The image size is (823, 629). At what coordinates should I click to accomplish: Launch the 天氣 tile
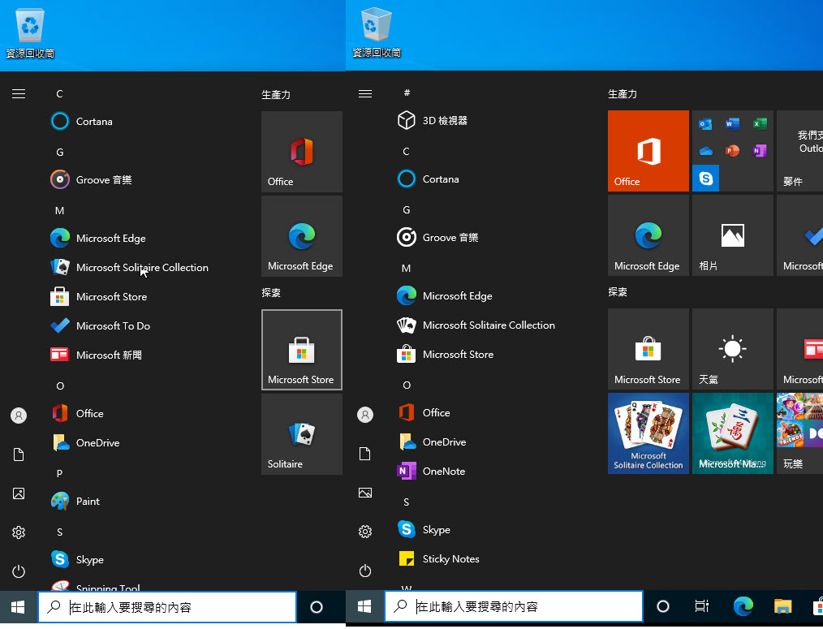click(x=732, y=349)
